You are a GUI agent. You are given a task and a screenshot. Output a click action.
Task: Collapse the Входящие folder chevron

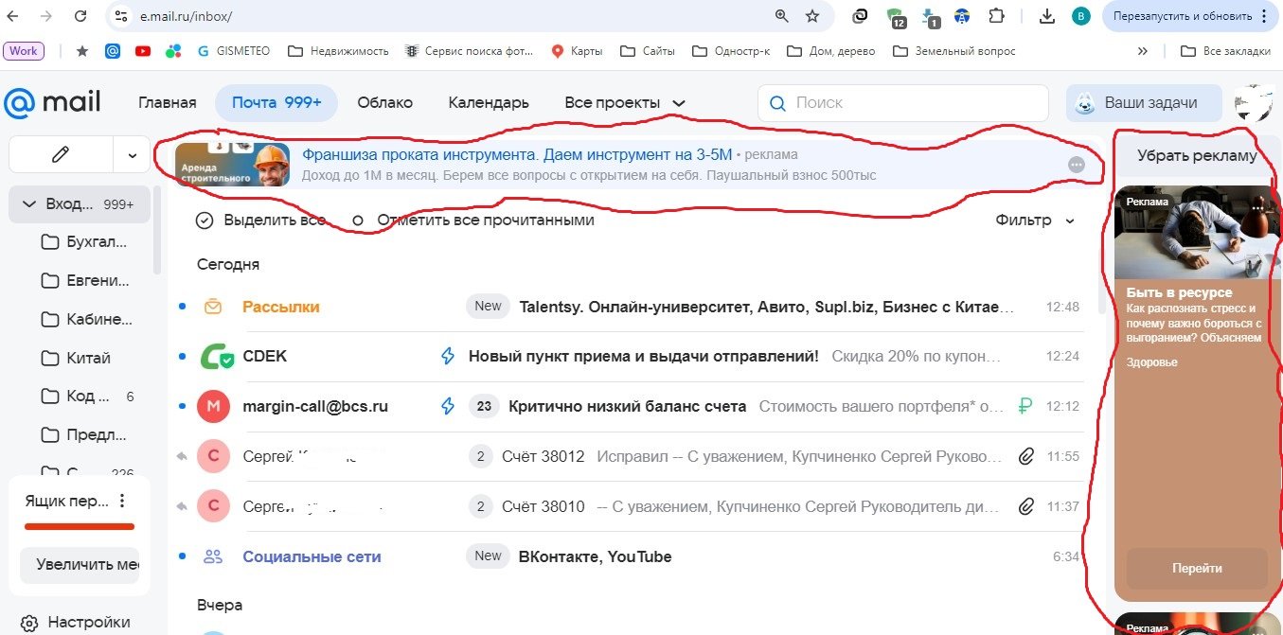click(28, 203)
